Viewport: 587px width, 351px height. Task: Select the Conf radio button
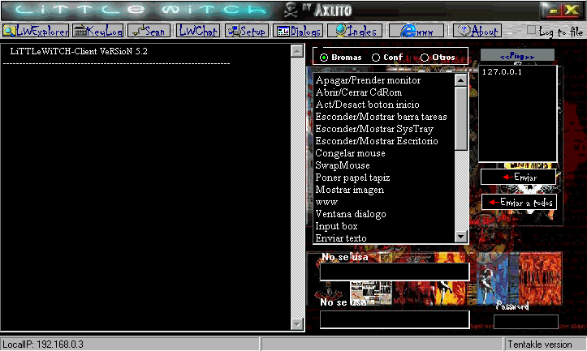point(375,58)
